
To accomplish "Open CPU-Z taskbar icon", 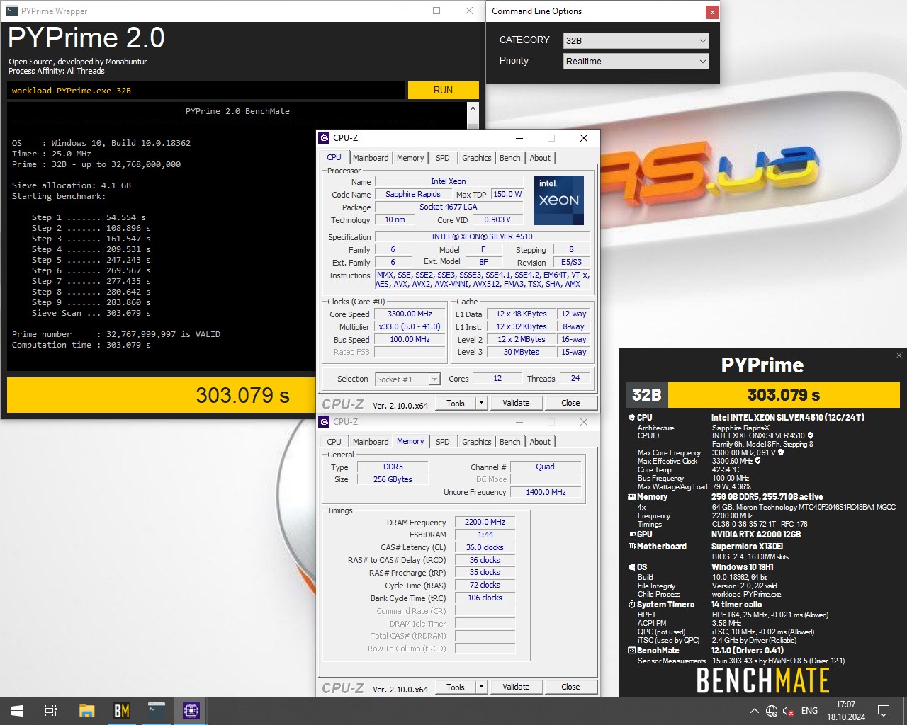I will click(191, 711).
